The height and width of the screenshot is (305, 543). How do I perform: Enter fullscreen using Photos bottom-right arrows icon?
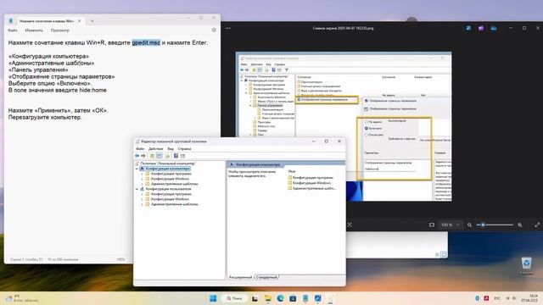pos(537,225)
